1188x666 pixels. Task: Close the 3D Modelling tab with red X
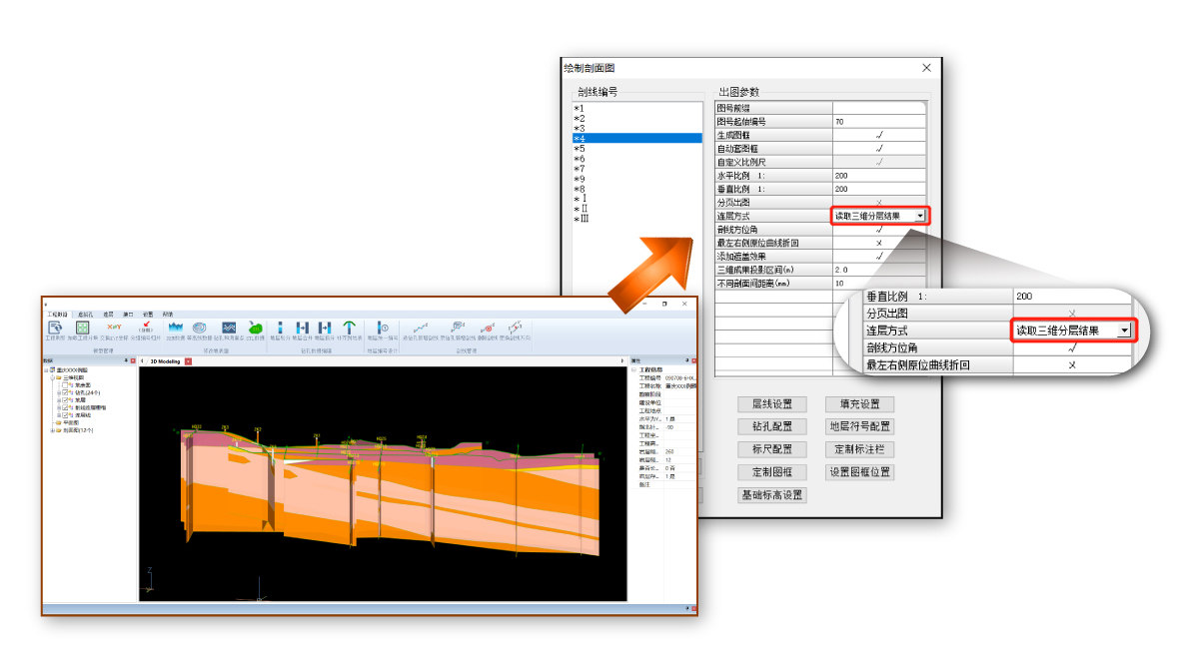189,361
